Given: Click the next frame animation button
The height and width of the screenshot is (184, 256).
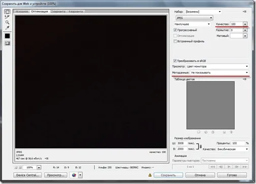Looking at the screenshot, I should 237,167.
